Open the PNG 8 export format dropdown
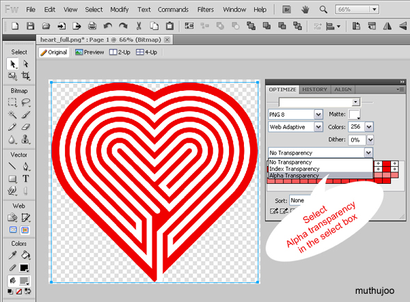This screenshot has width=410, height=302. tap(318, 115)
